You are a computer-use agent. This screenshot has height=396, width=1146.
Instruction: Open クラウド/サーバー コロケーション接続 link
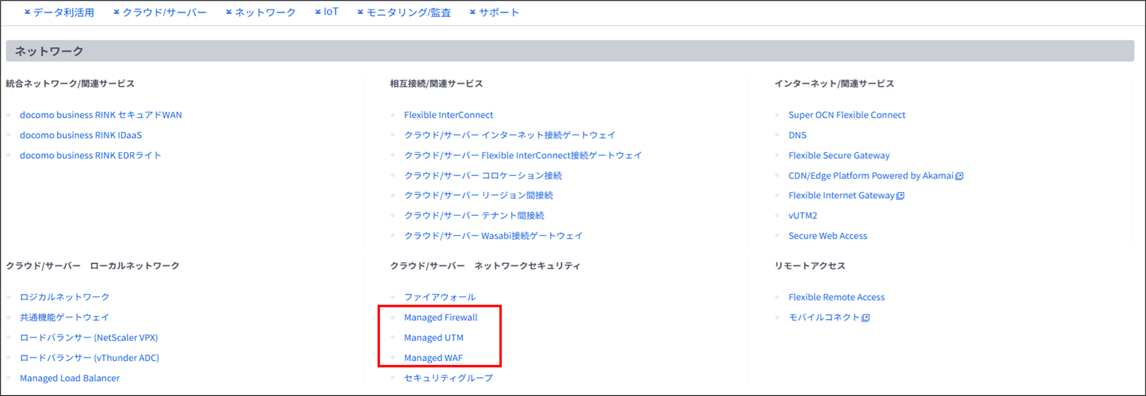tap(483, 176)
